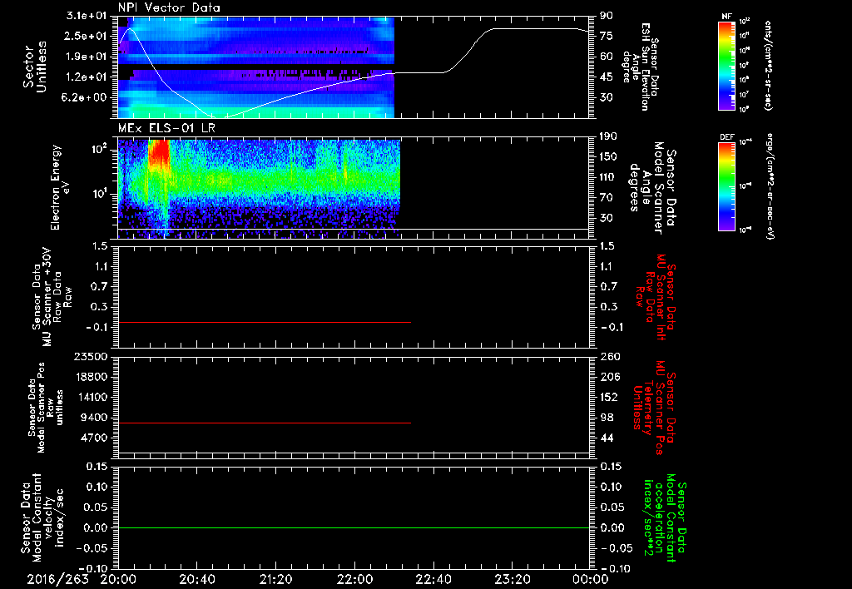Click the DEF color scale bar
The width and height of the screenshot is (852, 589).
(726, 186)
